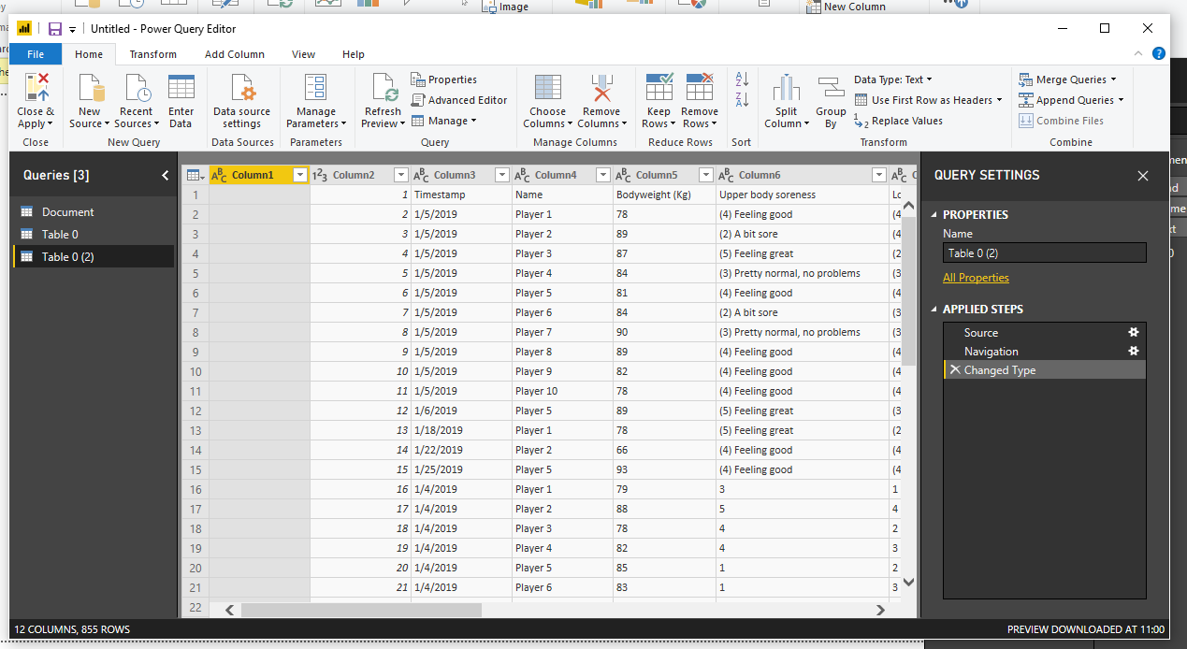Image resolution: width=1187 pixels, height=649 pixels.
Task: Click the query Name input field
Action: pyautogui.click(x=1044, y=252)
